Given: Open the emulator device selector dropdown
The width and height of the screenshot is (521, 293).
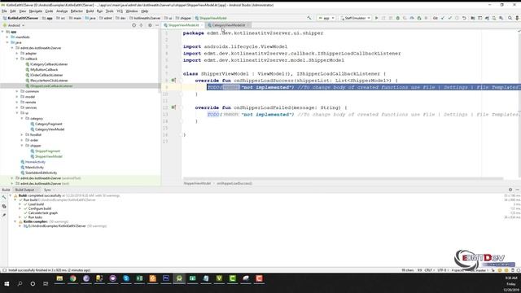Looking at the screenshot, I should 355,18.
